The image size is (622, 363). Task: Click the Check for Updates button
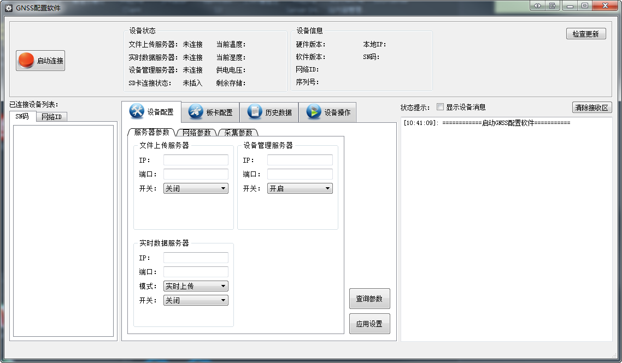coord(585,34)
